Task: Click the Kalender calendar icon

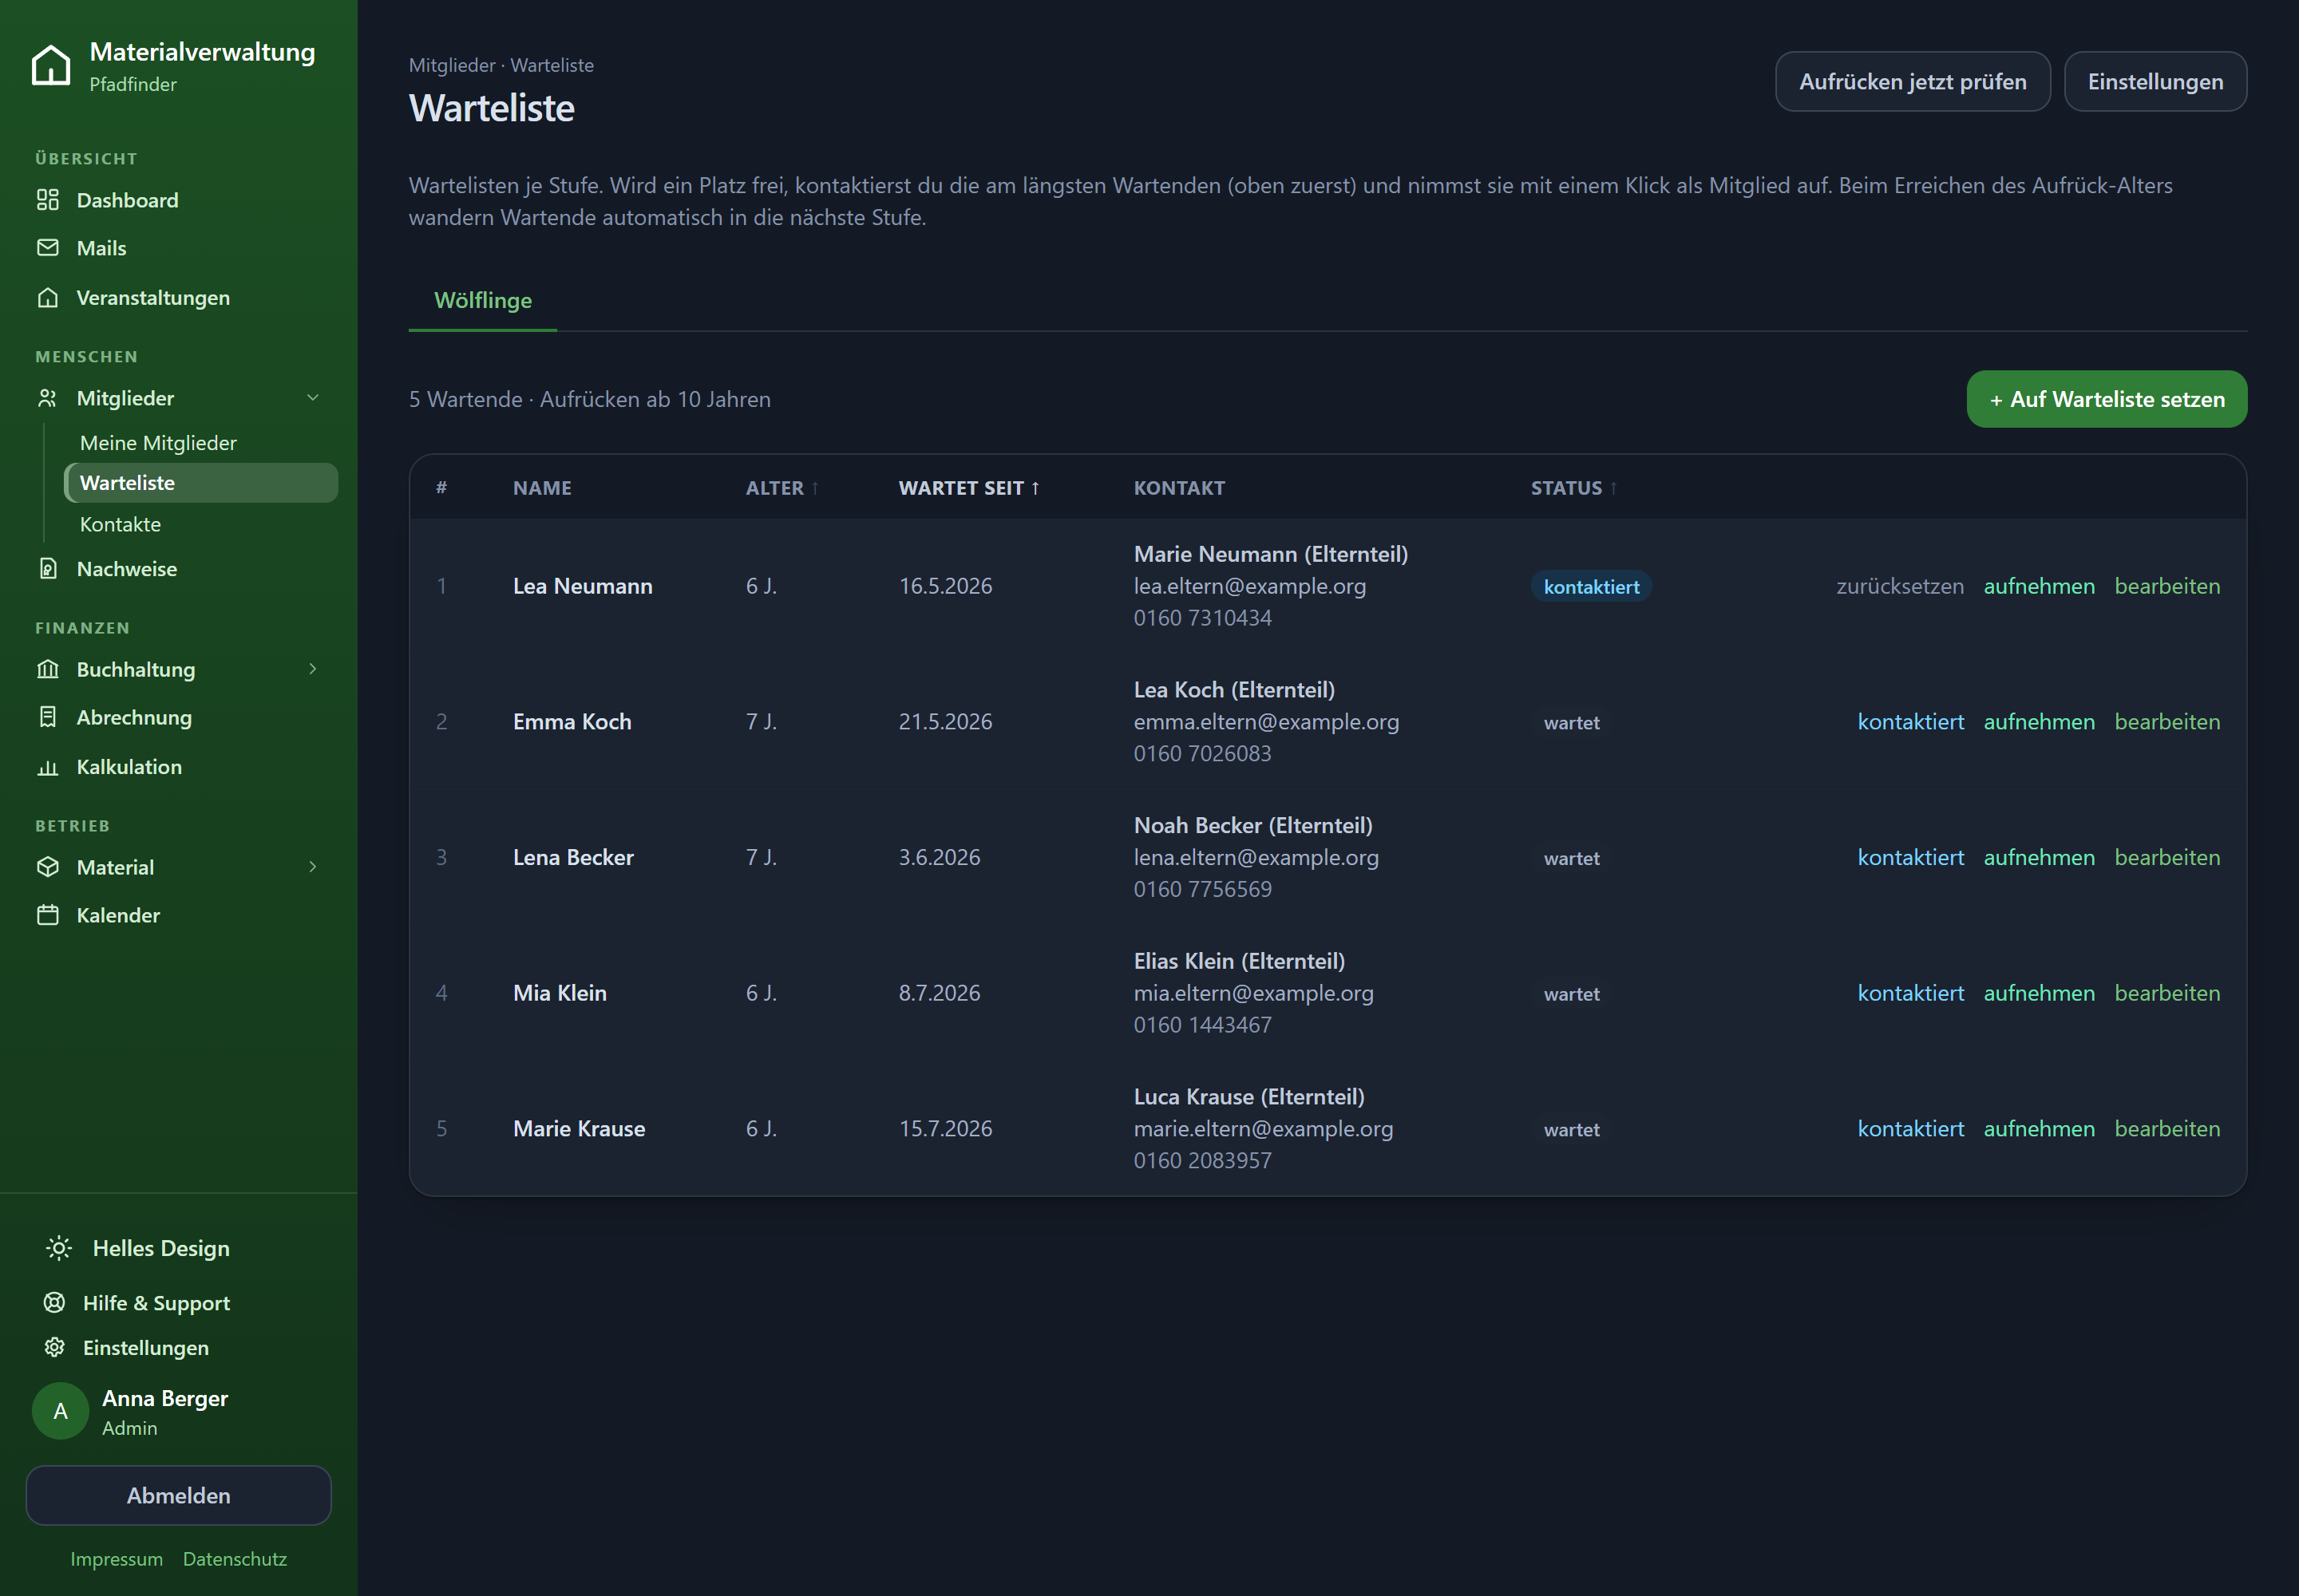Action: pos(48,915)
